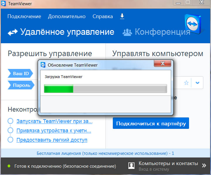Screen dimensions: 211x175
Task: Maximize the TeamViewer window
Action: click(188, 2)
